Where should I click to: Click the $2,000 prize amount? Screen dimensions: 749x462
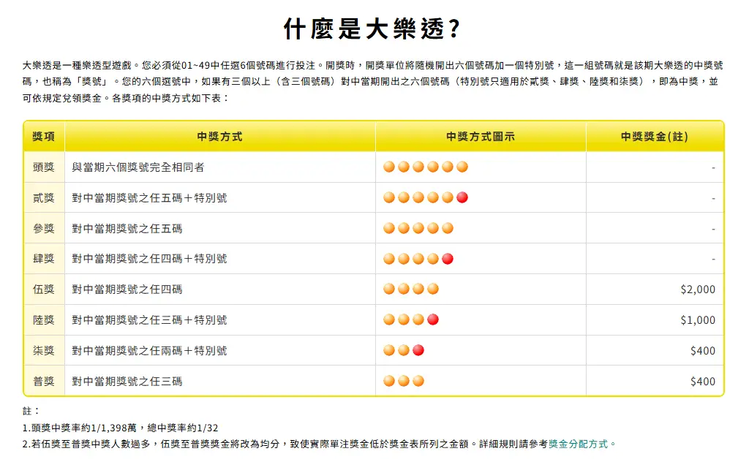[698, 289]
